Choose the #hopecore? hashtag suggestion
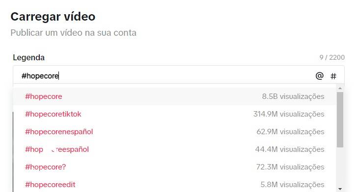Image resolution: width=359 pixels, height=192 pixels. (174, 167)
